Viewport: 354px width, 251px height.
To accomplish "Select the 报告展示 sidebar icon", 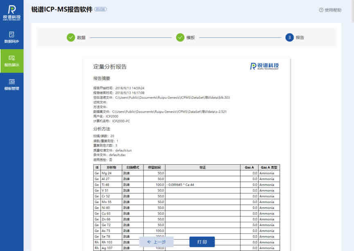I will (x=11, y=58).
